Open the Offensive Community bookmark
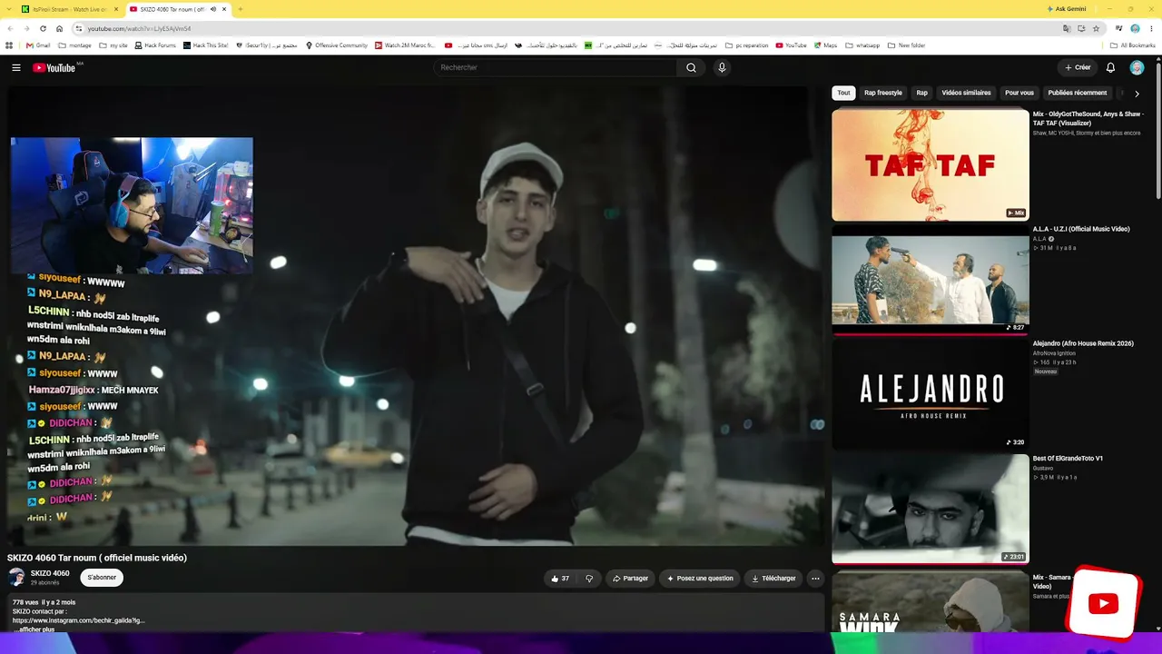1162x654 pixels. (337, 45)
